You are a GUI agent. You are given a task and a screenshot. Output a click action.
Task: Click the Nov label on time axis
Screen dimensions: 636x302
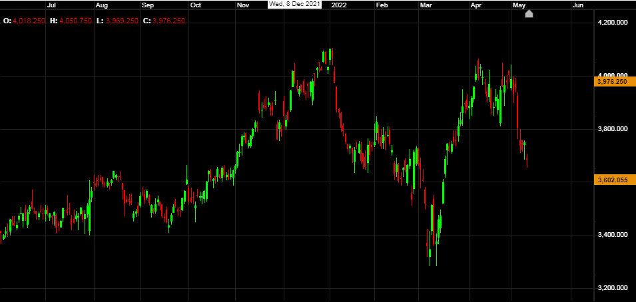click(243, 5)
